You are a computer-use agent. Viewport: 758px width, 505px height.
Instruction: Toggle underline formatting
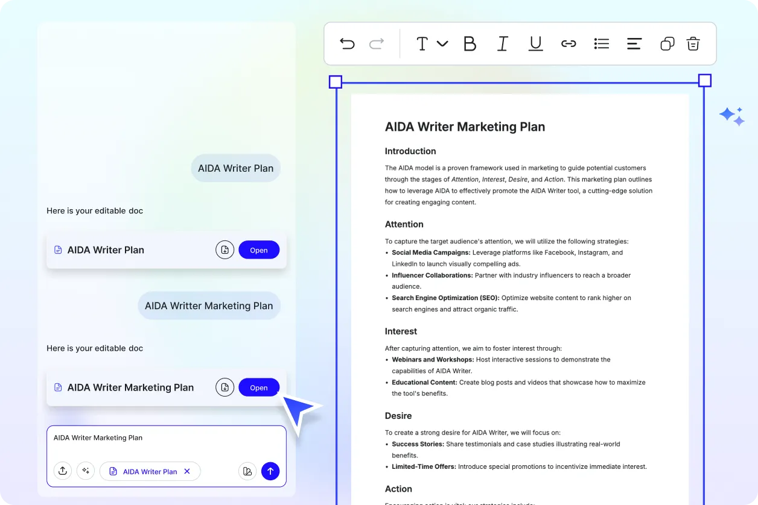pyautogui.click(x=535, y=43)
